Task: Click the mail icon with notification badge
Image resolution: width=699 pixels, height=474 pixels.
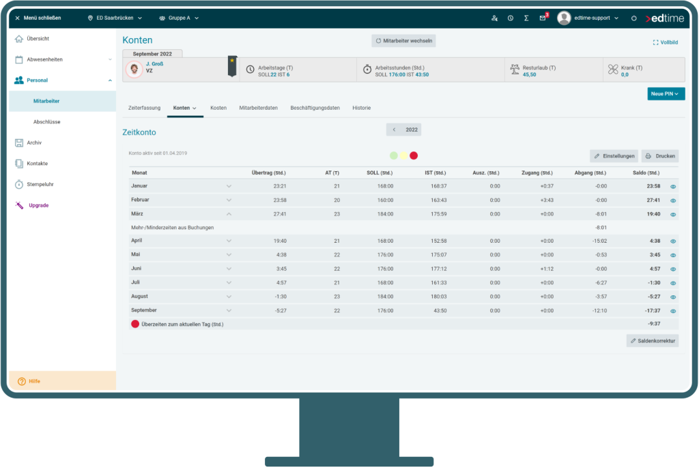Action: point(543,18)
